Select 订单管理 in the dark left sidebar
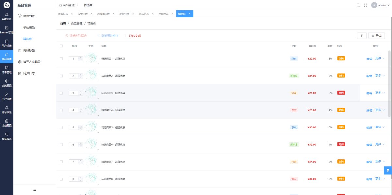 (7, 70)
